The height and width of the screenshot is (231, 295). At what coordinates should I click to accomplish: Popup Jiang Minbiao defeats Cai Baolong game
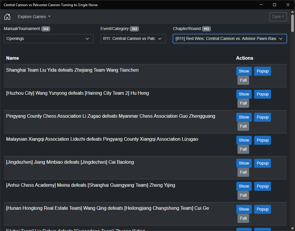pos(263,163)
